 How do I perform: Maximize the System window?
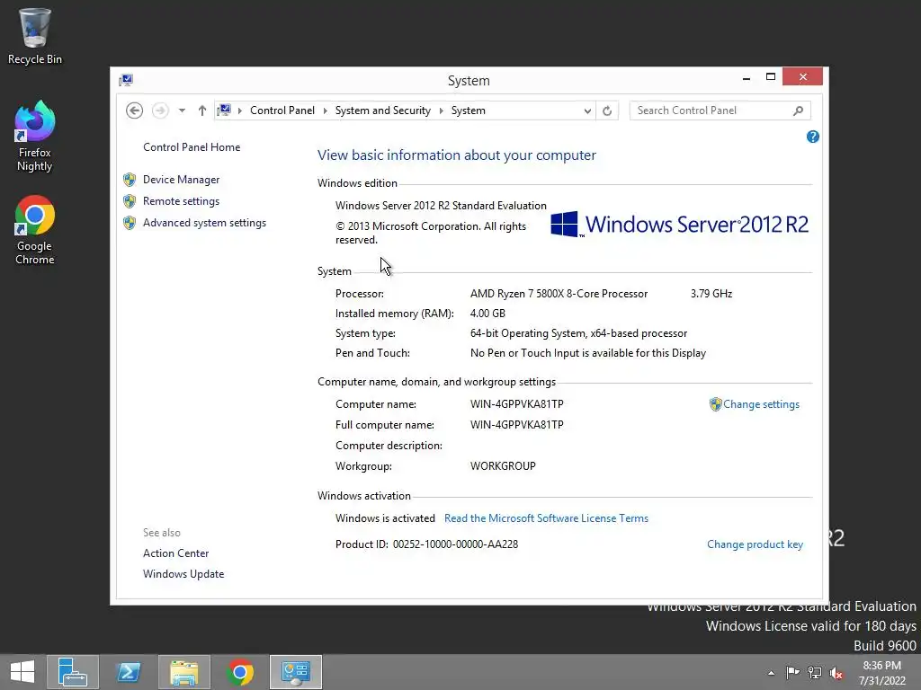pyautogui.click(x=771, y=77)
